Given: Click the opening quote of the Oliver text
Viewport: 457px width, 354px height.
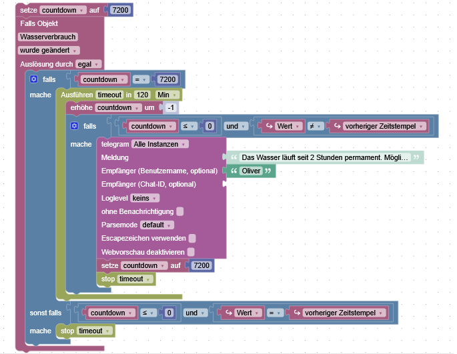Looking at the screenshot, I should (234, 171).
